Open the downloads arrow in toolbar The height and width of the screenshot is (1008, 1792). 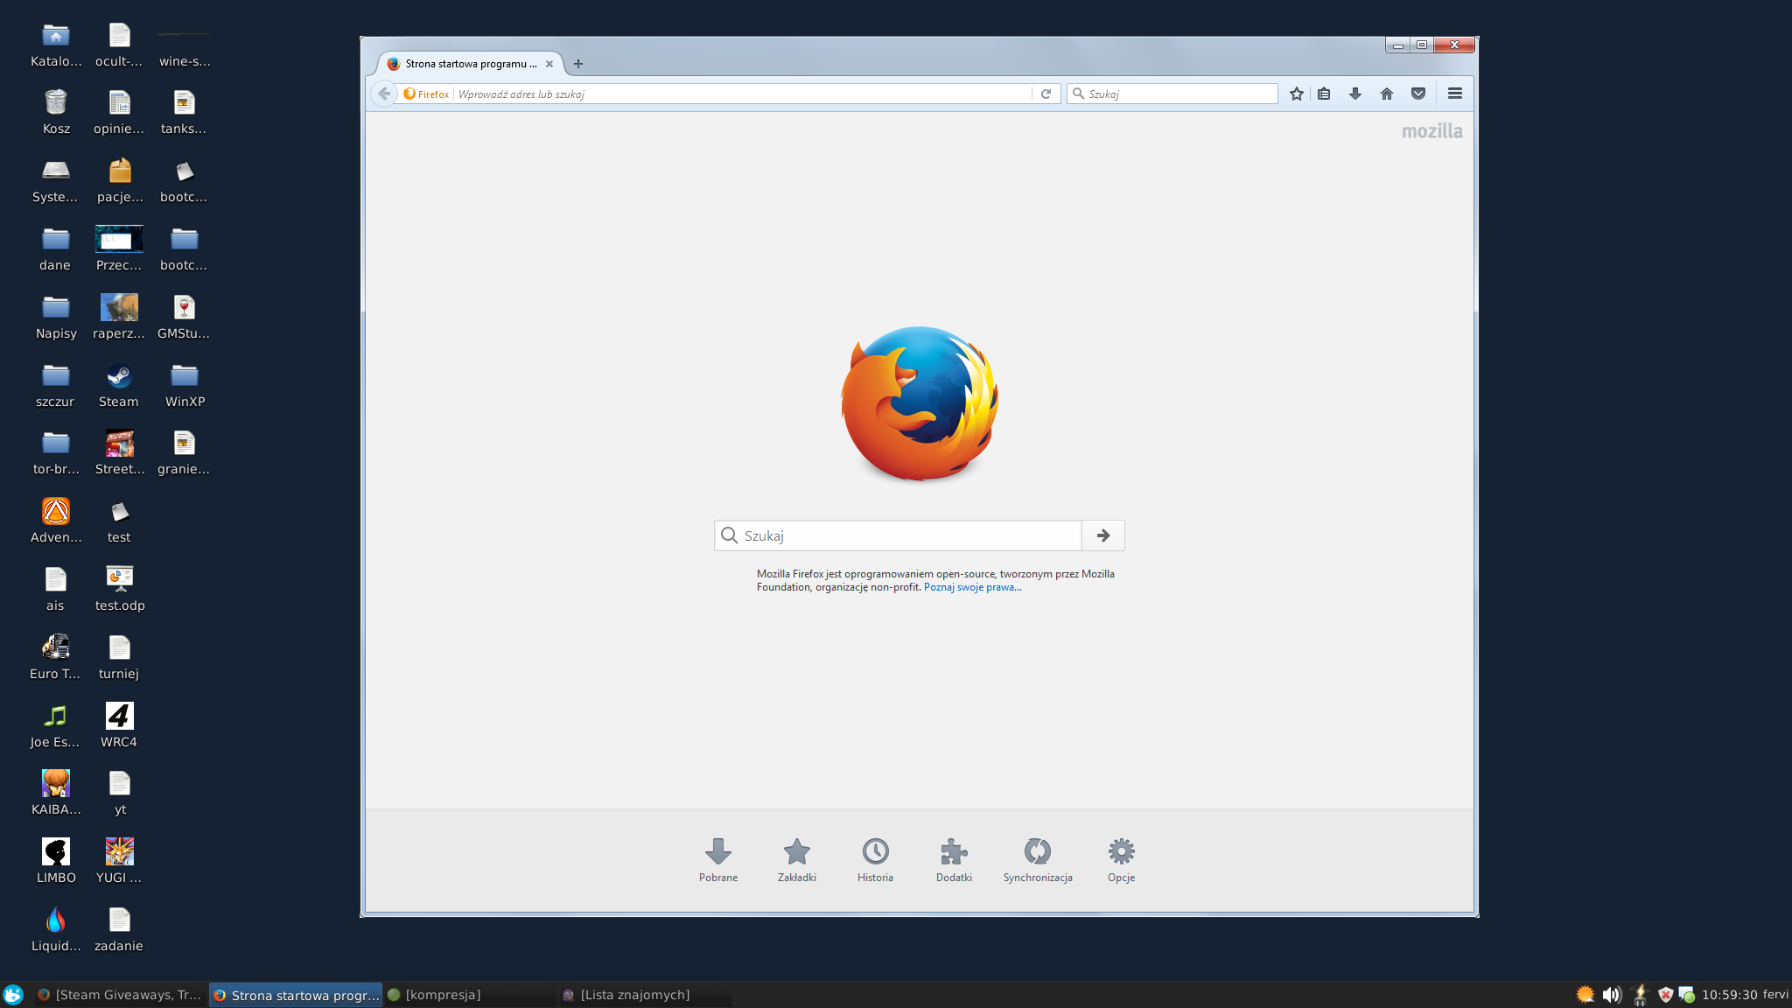tap(1355, 94)
